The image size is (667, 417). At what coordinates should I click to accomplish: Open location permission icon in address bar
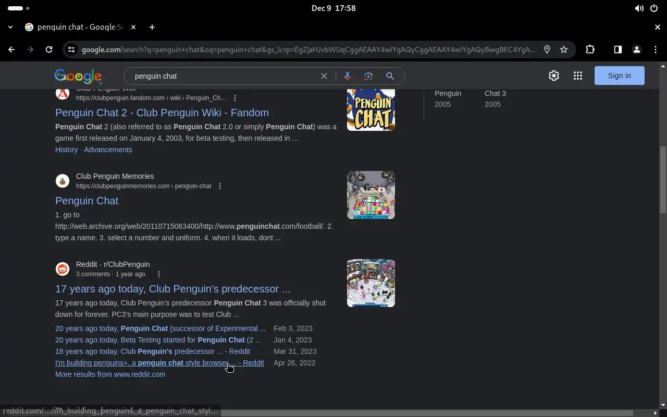(x=547, y=50)
